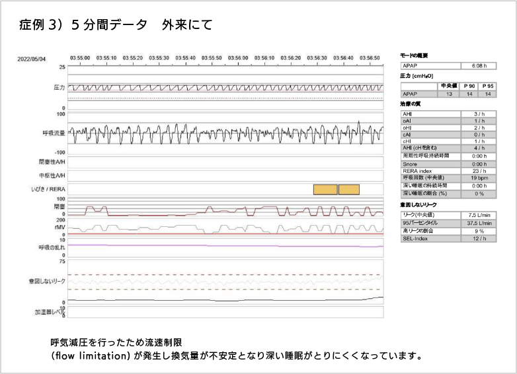Click the 19 bpm respiratory rate value
The image size is (517, 374).
coord(479,178)
